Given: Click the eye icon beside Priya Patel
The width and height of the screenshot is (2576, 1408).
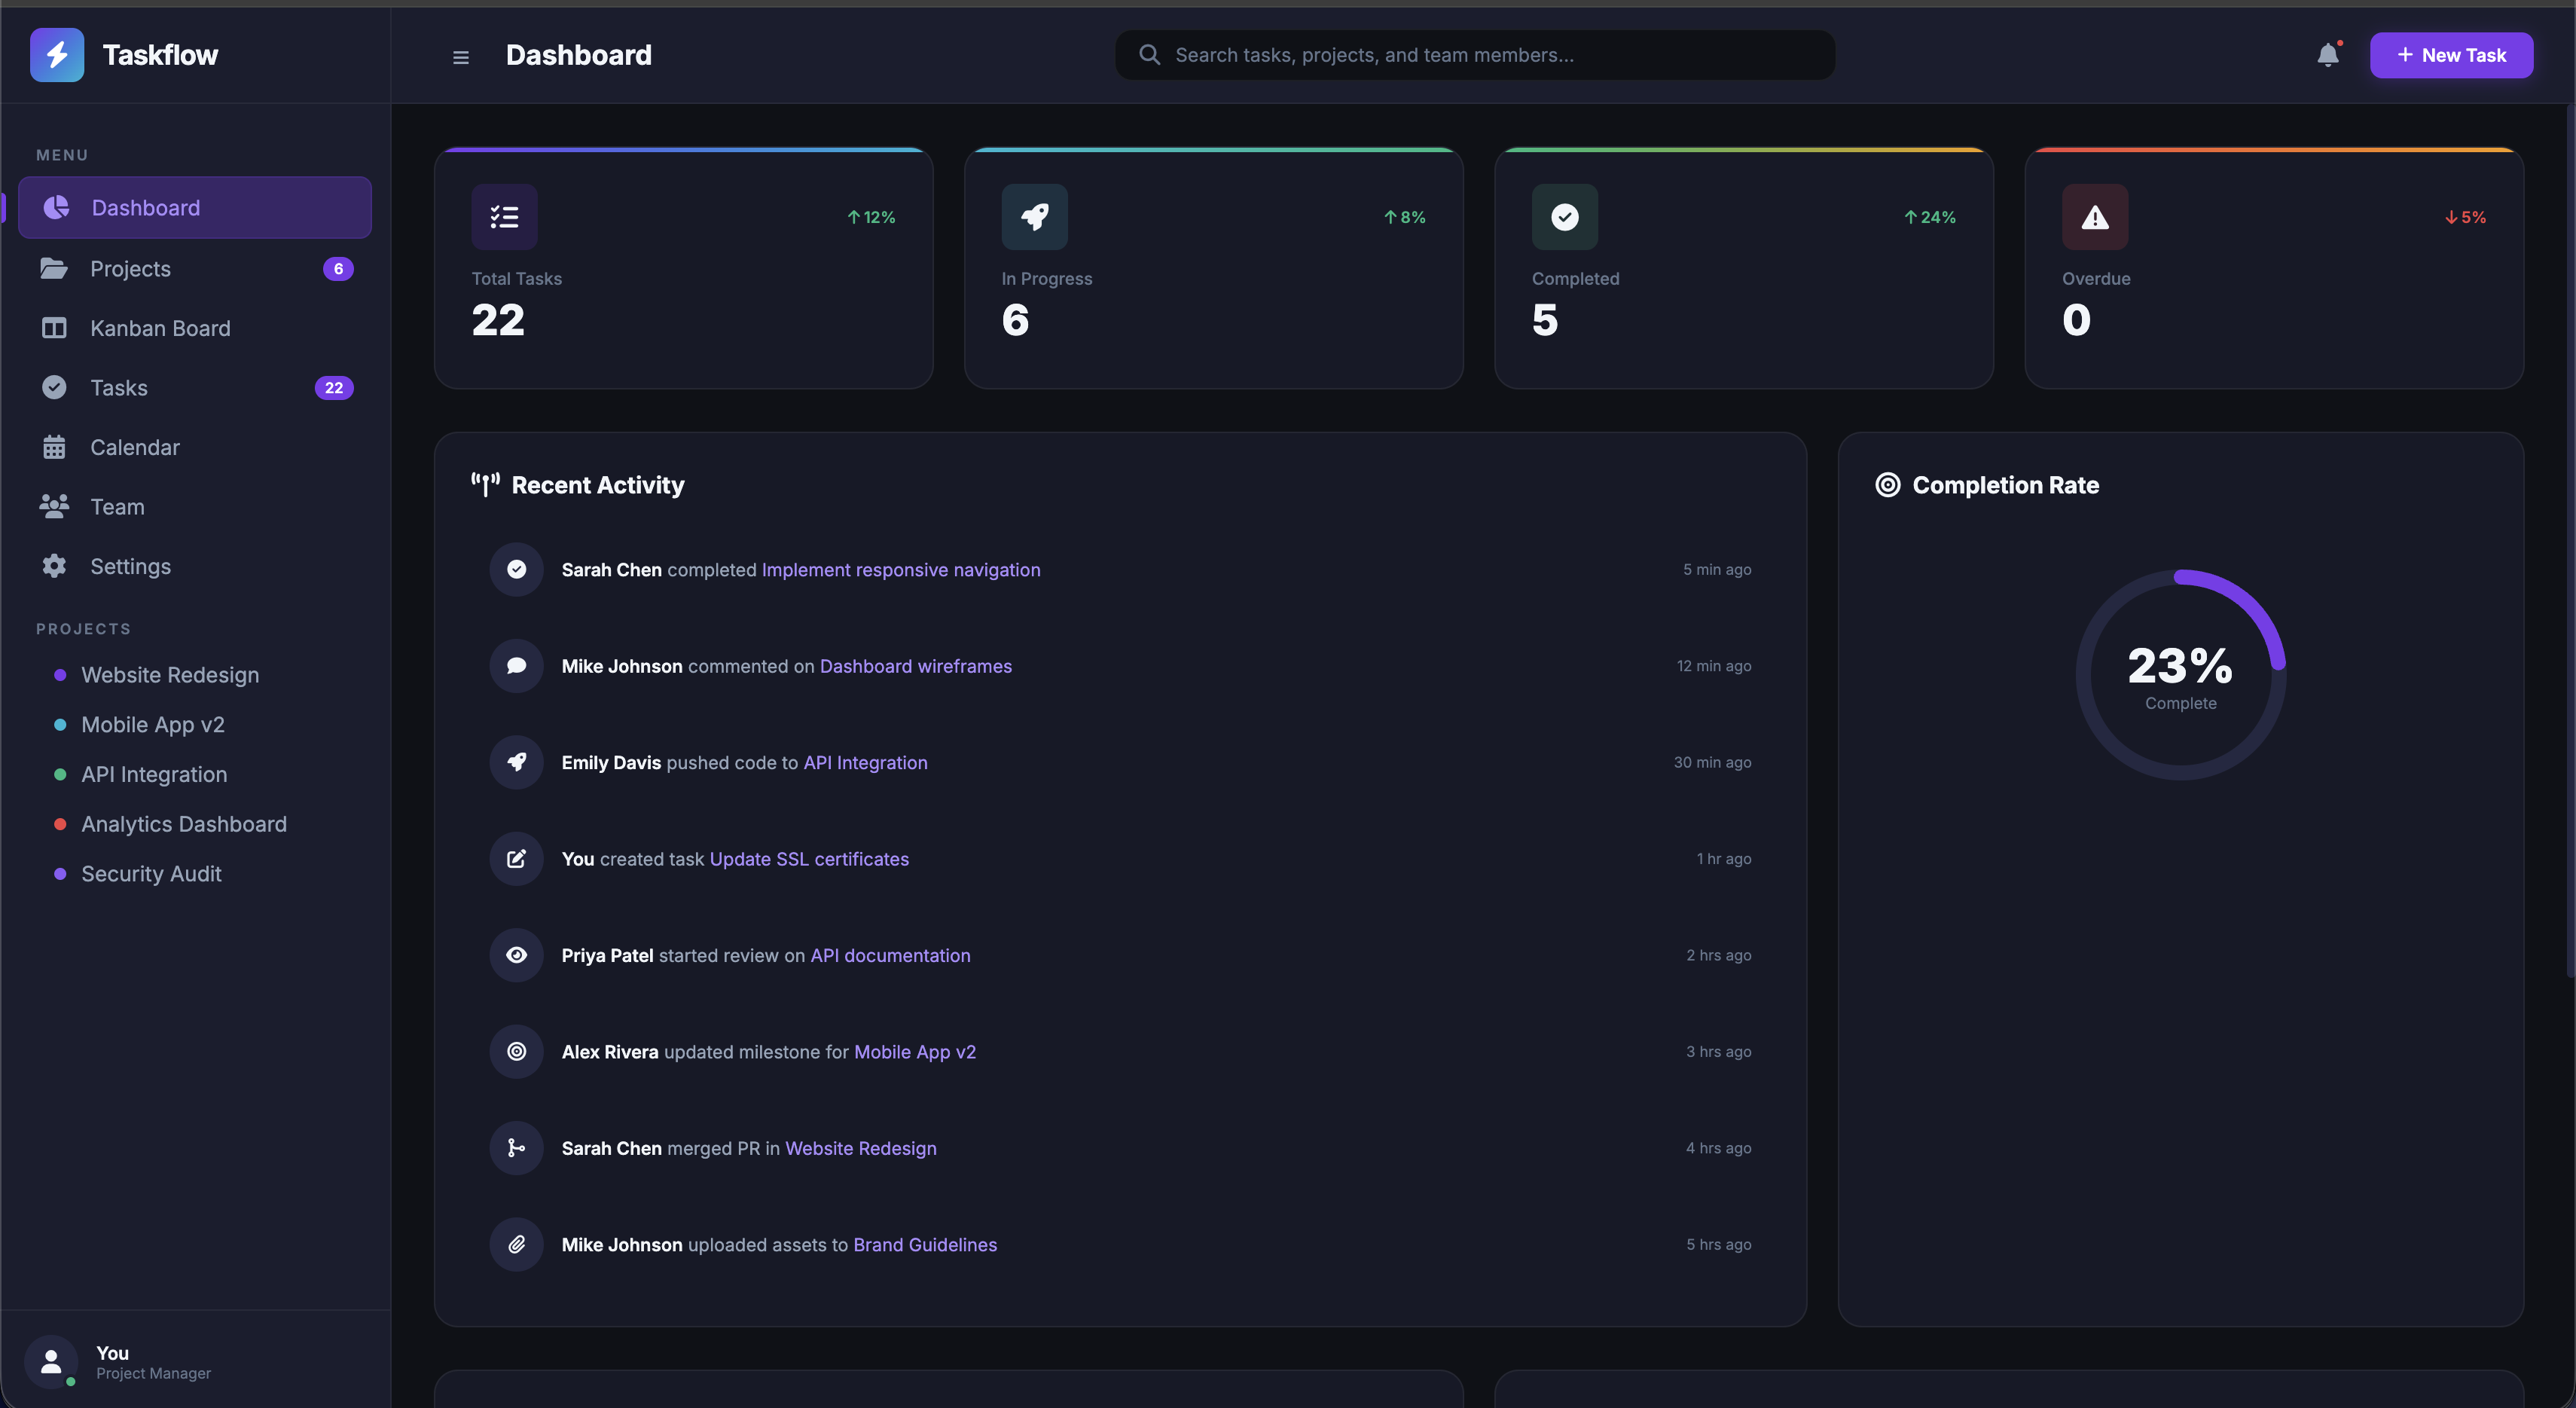Looking at the screenshot, I should tap(516, 955).
